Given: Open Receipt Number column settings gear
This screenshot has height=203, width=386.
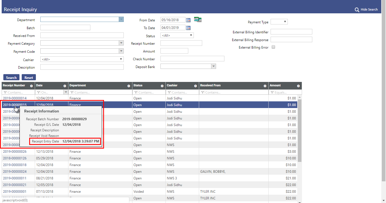Looking at the screenshot, I should 31,86.
